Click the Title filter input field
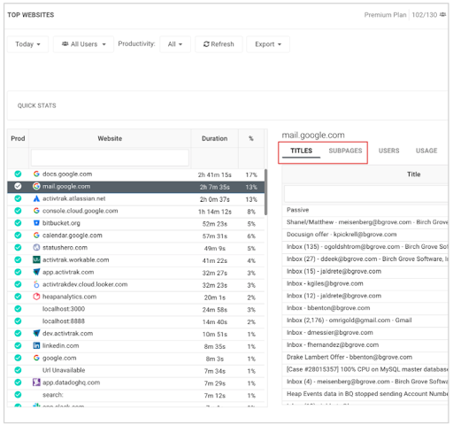The width and height of the screenshot is (453, 425). point(366,194)
